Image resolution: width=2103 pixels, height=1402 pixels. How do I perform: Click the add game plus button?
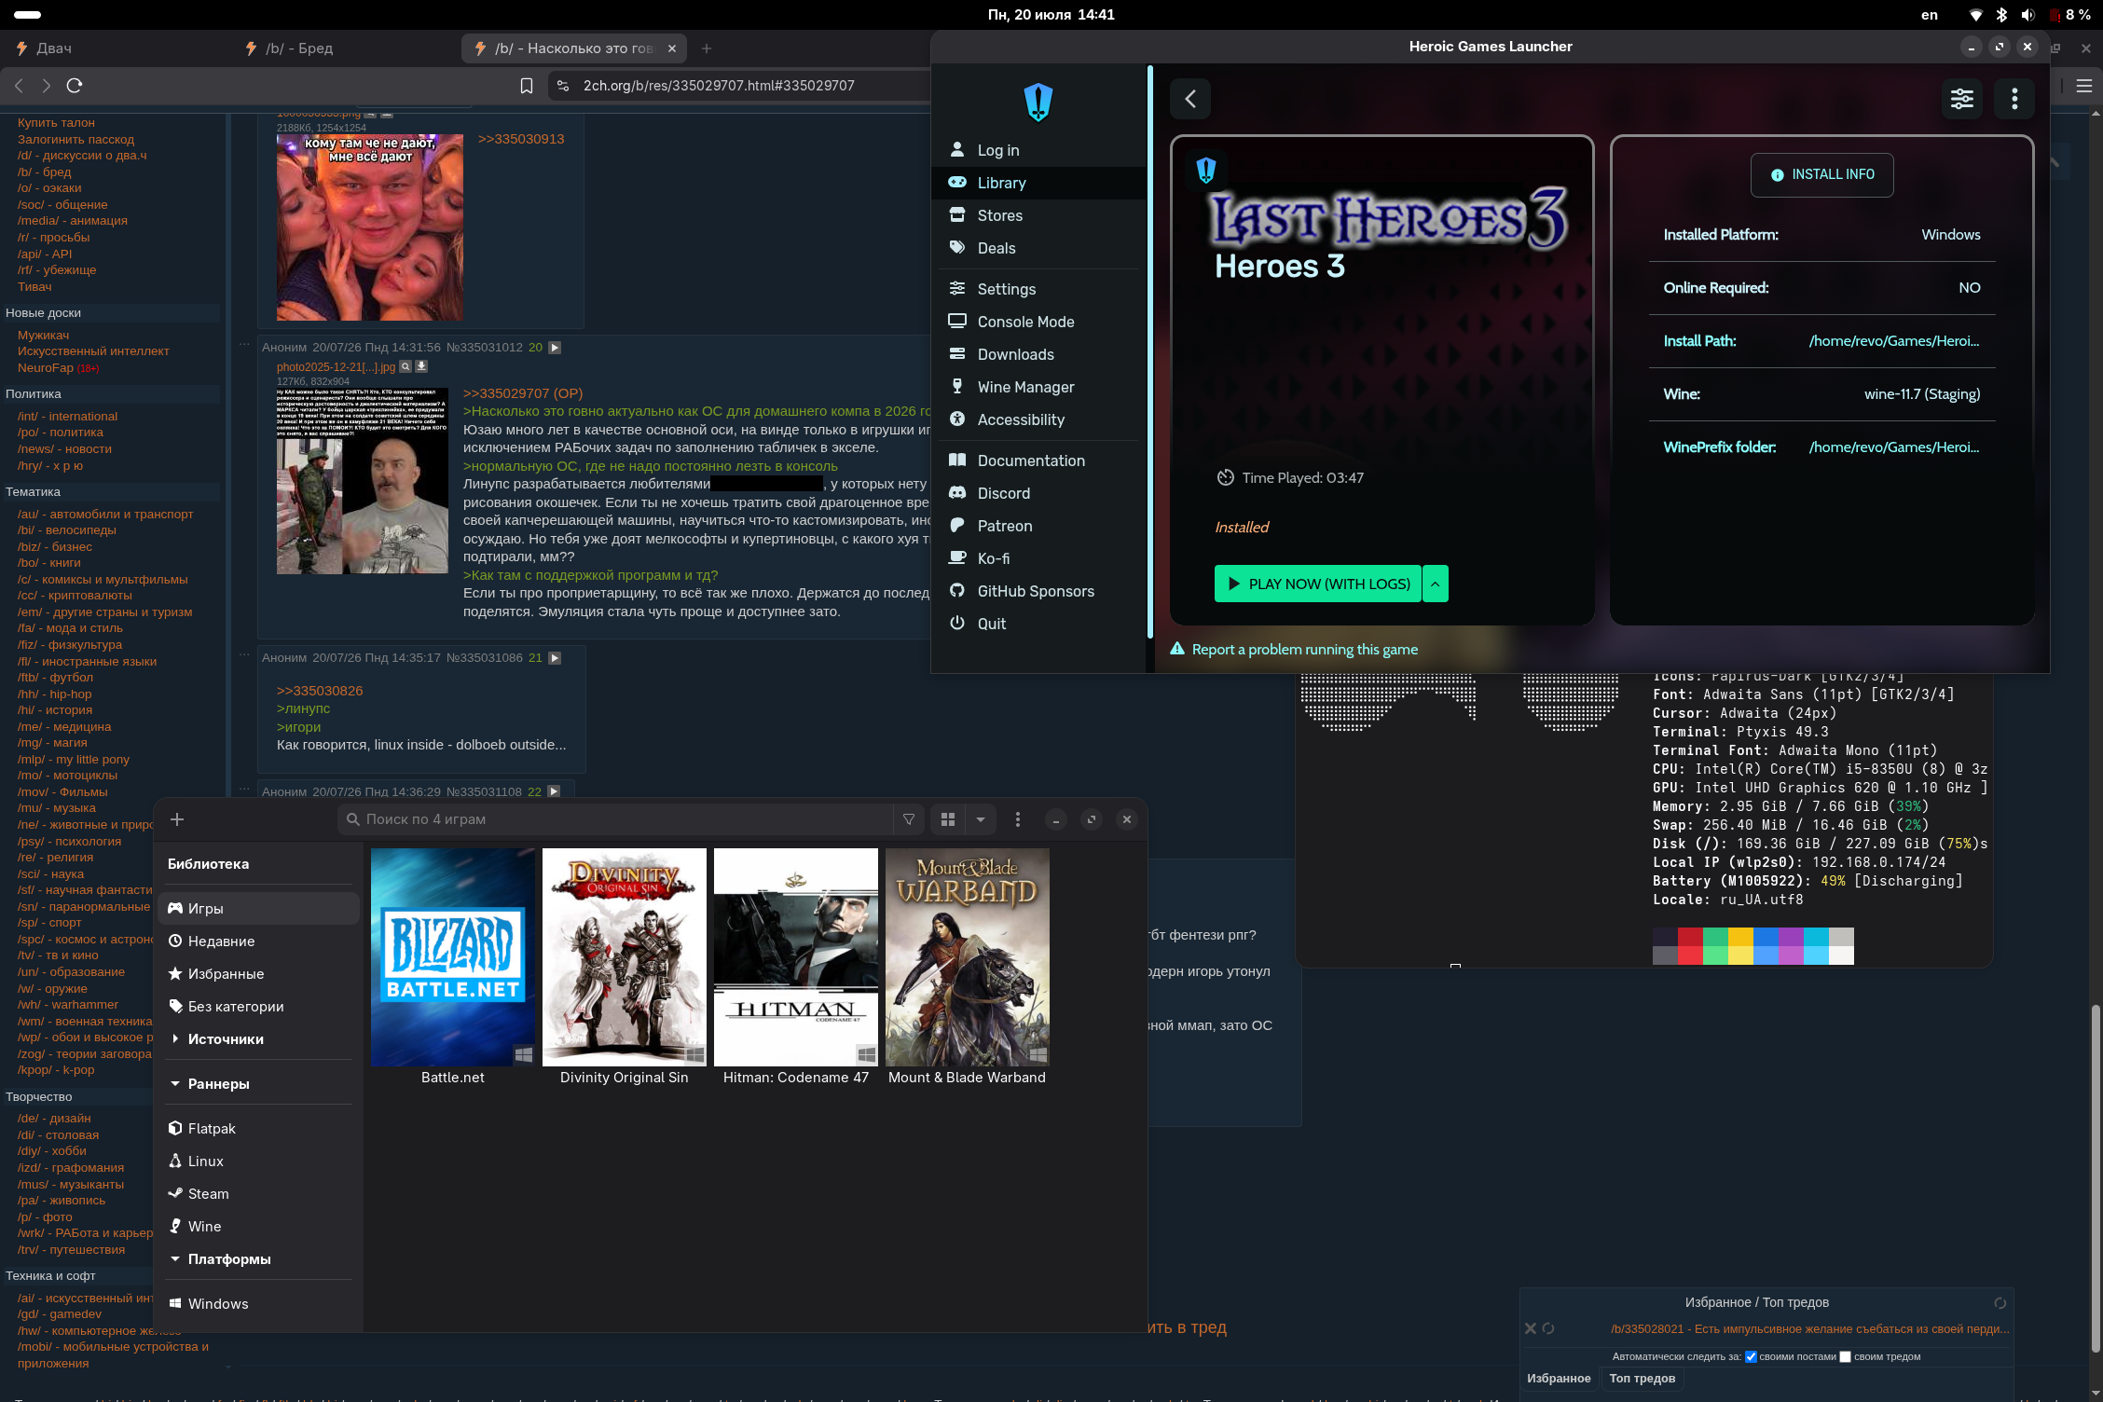pyautogui.click(x=177, y=819)
